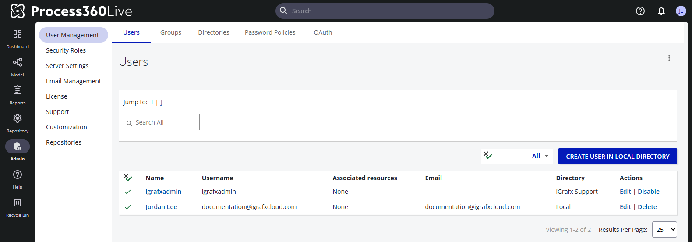This screenshot has height=242, width=692.
Task: Toggle selection checkmark for igrafxadmin row
Action: (127, 192)
